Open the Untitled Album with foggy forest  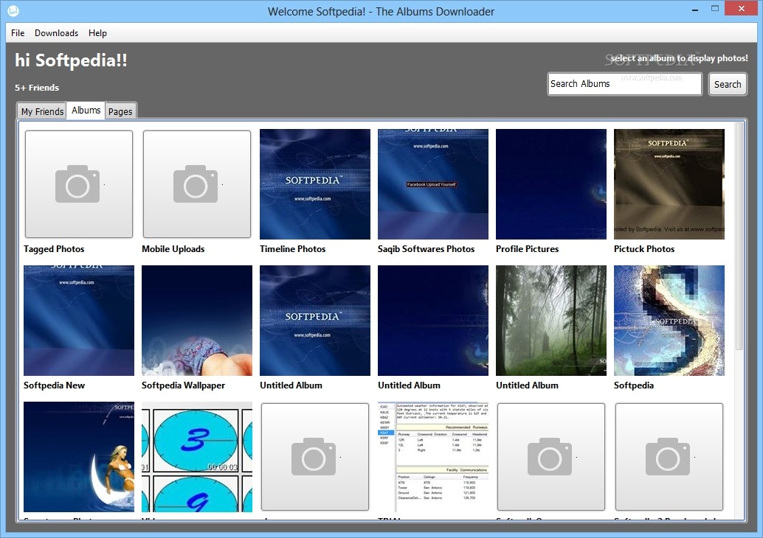tap(550, 321)
